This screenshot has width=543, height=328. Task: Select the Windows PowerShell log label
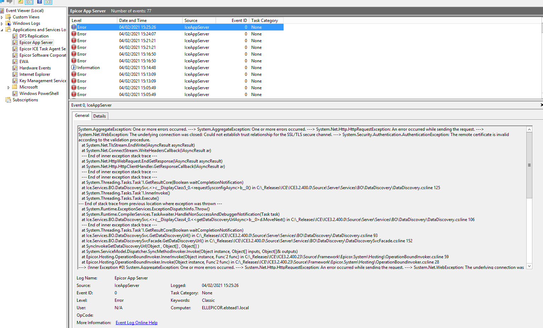(39, 94)
